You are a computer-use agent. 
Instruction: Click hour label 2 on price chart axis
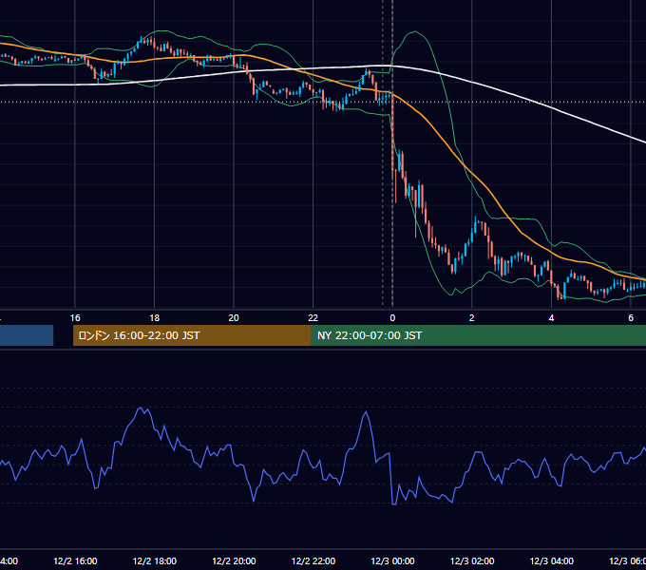pos(472,318)
